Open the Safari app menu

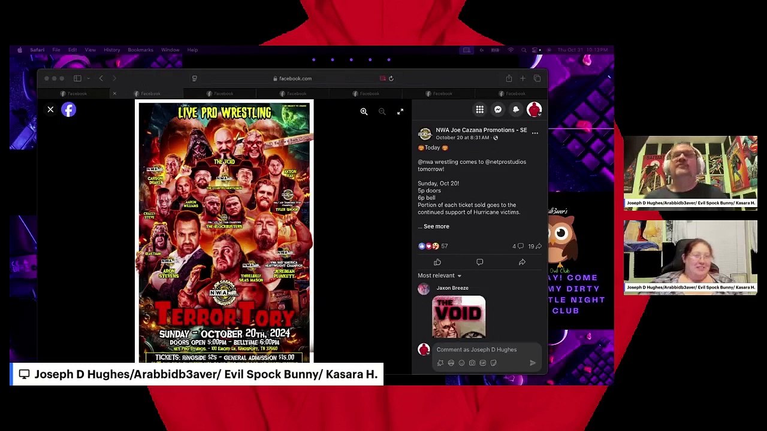37,50
